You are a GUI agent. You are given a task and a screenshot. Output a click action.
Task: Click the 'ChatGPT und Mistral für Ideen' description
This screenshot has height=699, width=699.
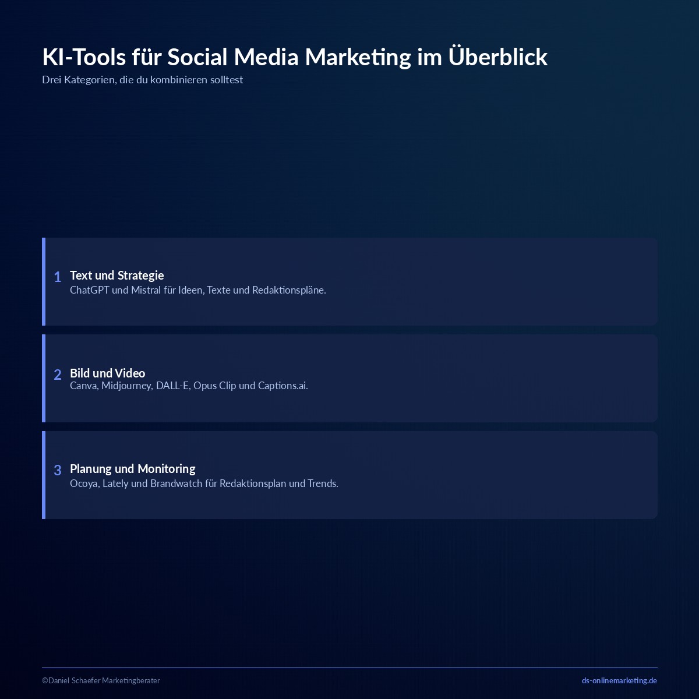tap(198, 290)
